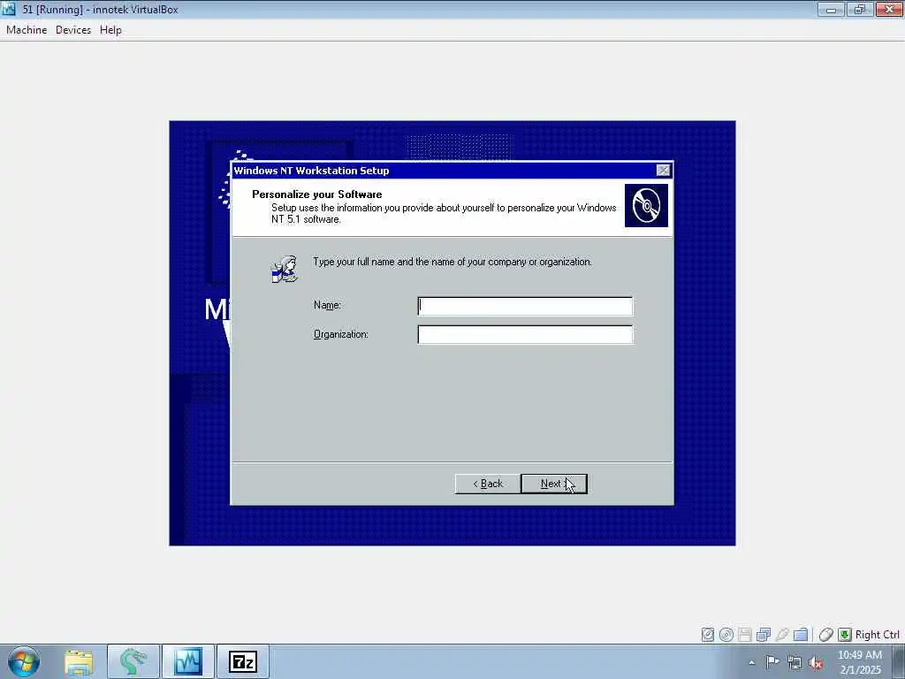This screenshot has width=905, height=679.
Task: Open the Action Center flag icon
Action: [x=772, y=662]
